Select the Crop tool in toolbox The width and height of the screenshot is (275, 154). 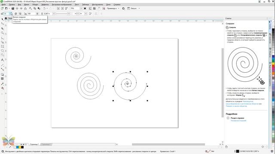(2, 28)
